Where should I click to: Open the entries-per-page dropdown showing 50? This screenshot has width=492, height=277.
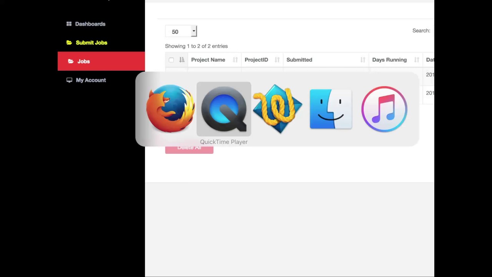pos(181,31)
